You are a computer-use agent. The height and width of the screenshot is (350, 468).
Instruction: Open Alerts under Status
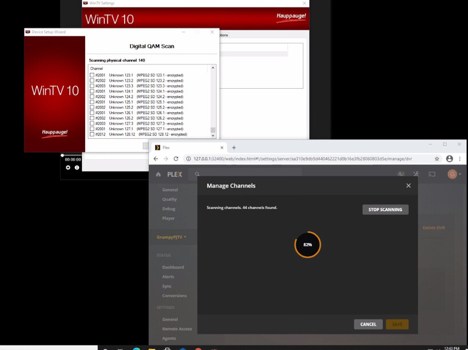[x=168, y=277]
